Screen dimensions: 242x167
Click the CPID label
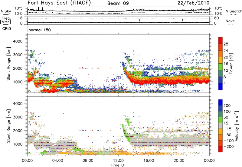point(7,29)
